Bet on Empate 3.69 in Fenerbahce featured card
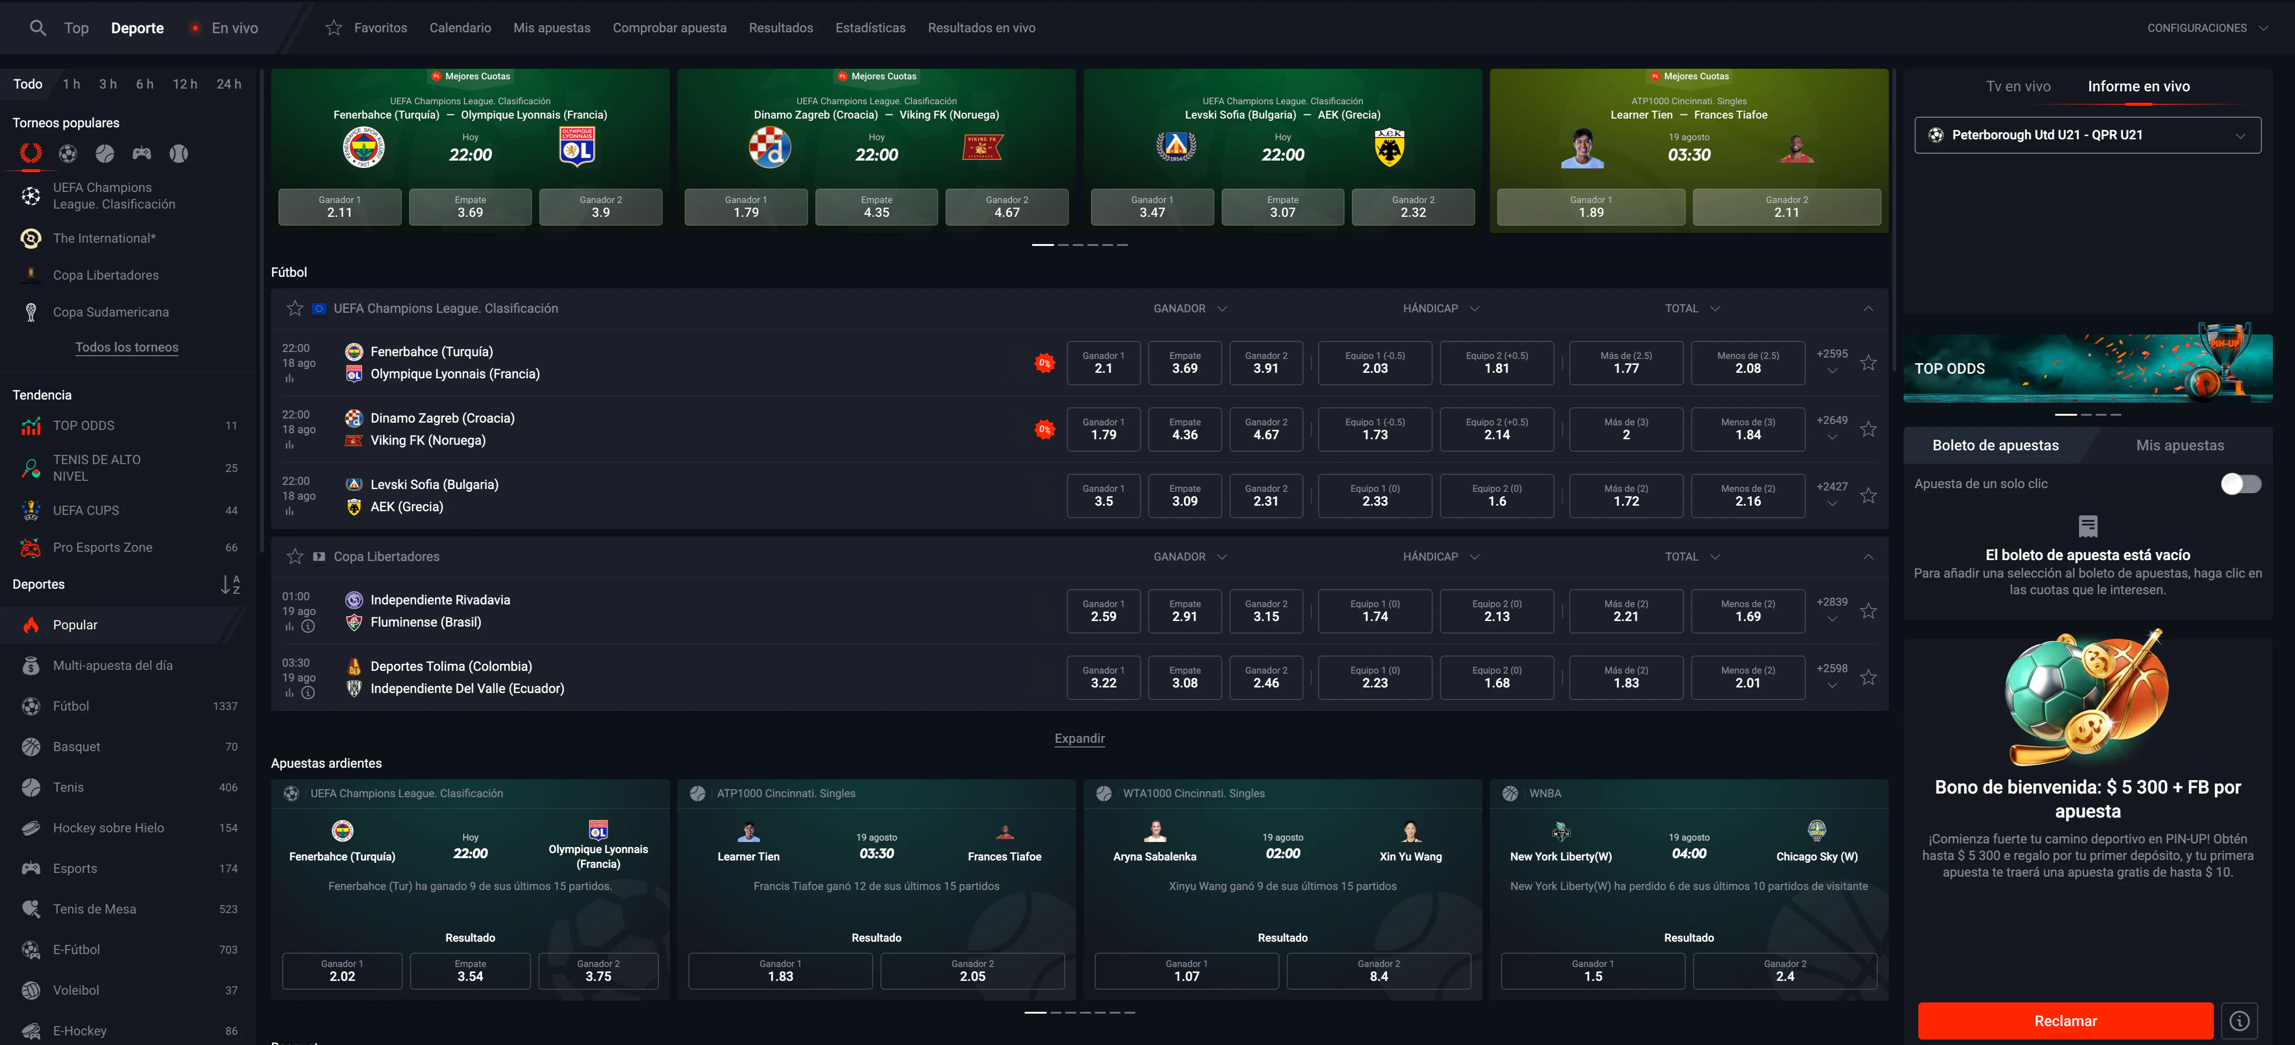 (x=470, y=207)
